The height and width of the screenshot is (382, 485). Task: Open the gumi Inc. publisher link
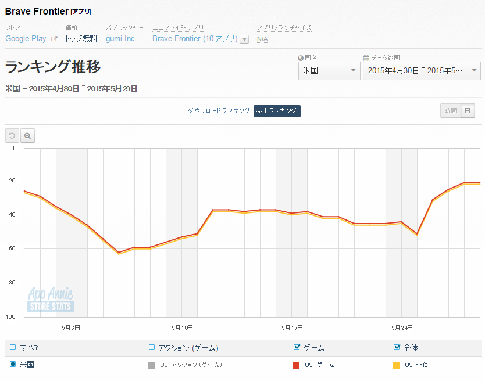point(121,38)
